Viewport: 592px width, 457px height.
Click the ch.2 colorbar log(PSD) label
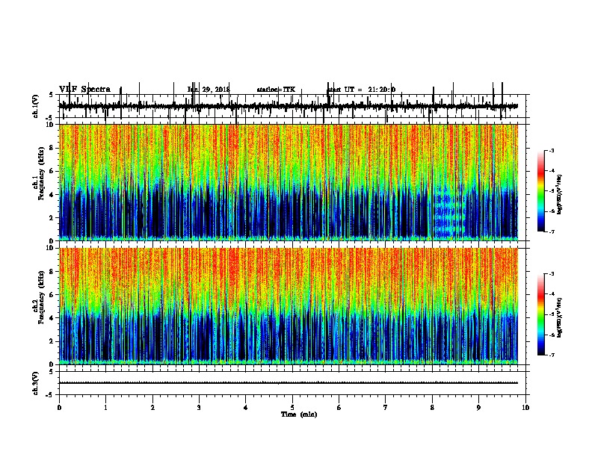(560, 317)
